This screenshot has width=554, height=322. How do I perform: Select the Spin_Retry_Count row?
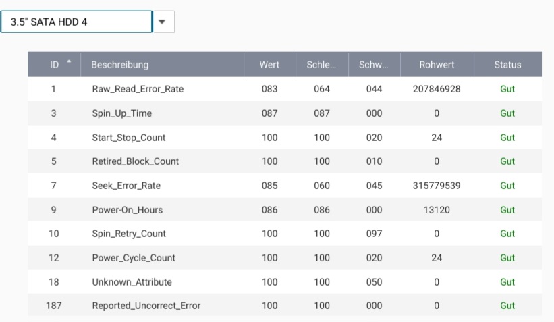pos(129,234)
